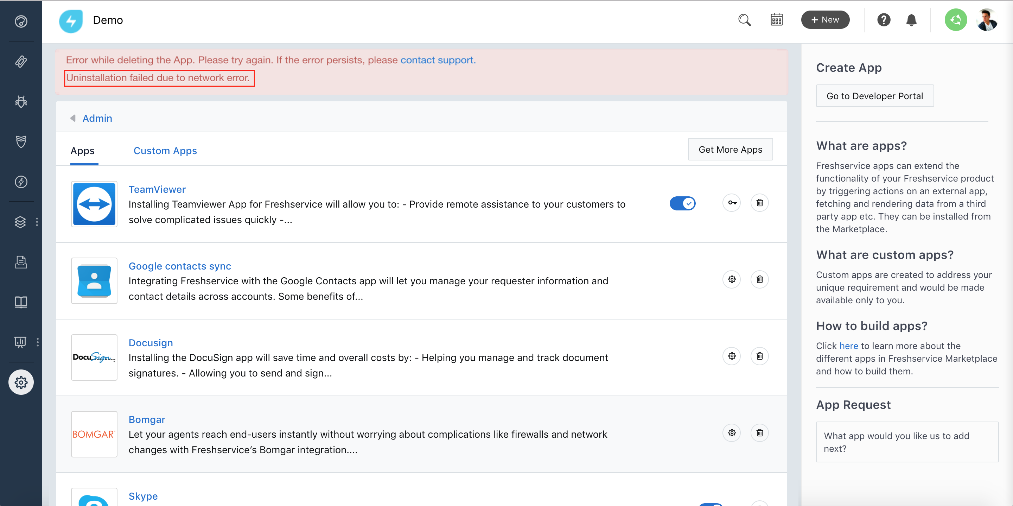Open Contracts document icon in sidebar
Screen dimensions: 1013x506
coord(21,262)
